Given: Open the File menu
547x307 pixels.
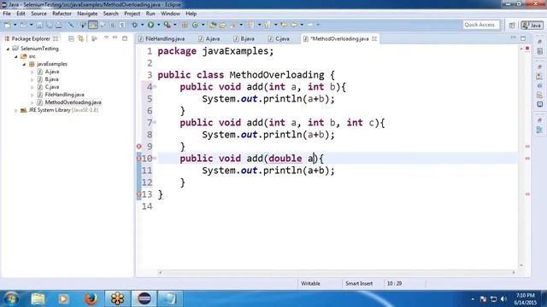Looking at the screenshot, I should (x=7, y=14).
